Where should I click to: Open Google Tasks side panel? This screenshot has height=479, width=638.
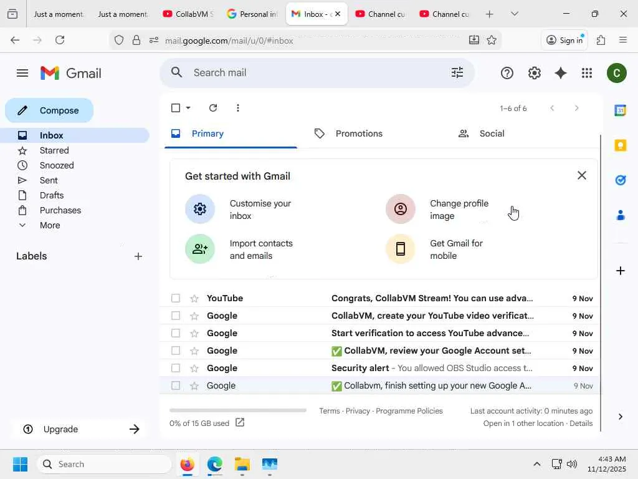coord(620,180)
